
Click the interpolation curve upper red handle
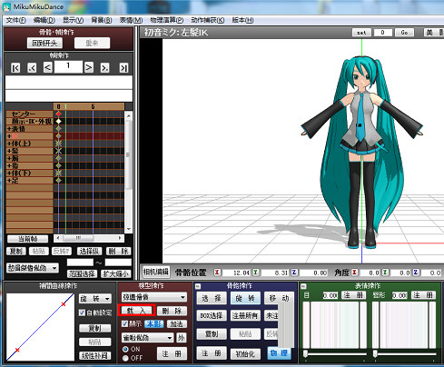click(x=64, y=304)
